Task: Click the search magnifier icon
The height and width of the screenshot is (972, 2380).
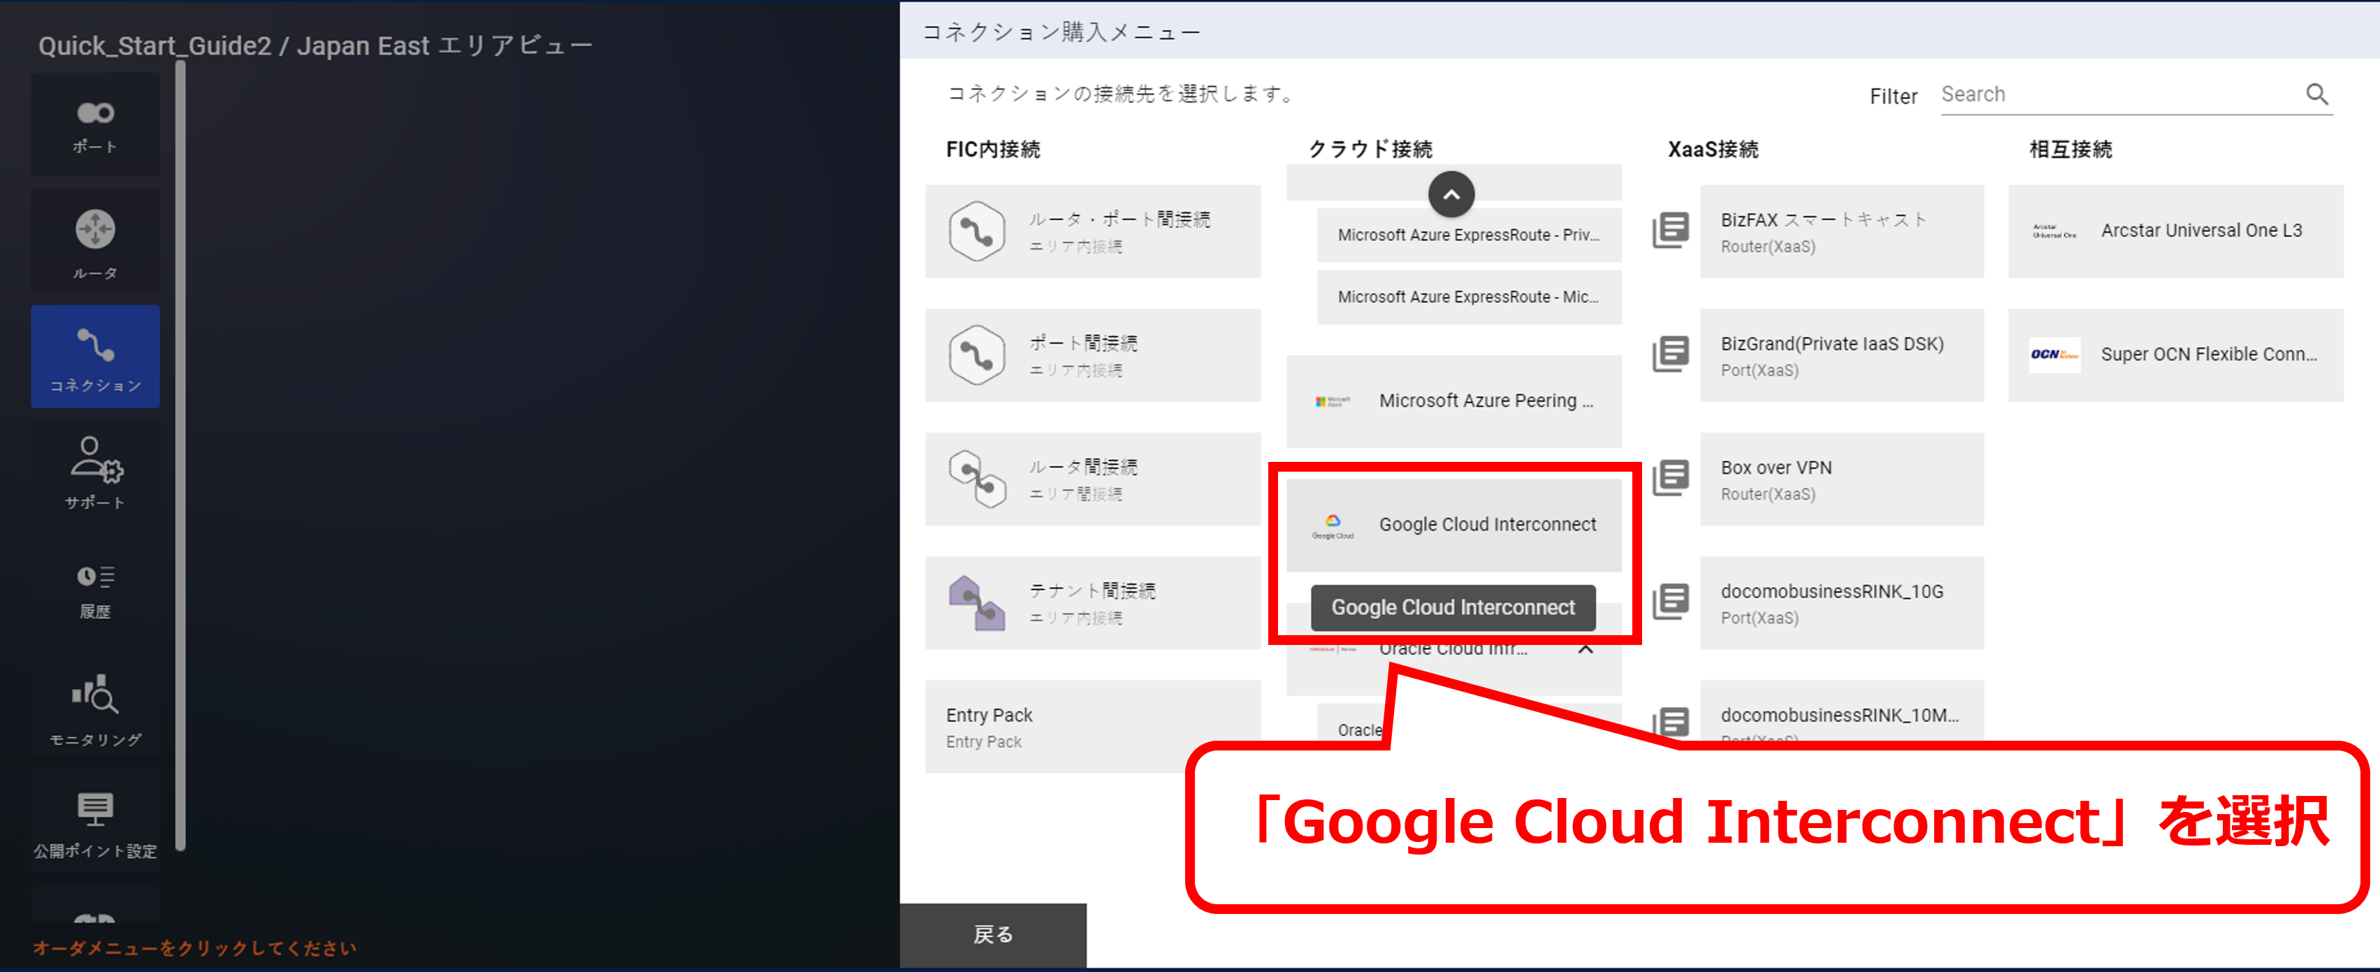Action: pos(2316,94)
